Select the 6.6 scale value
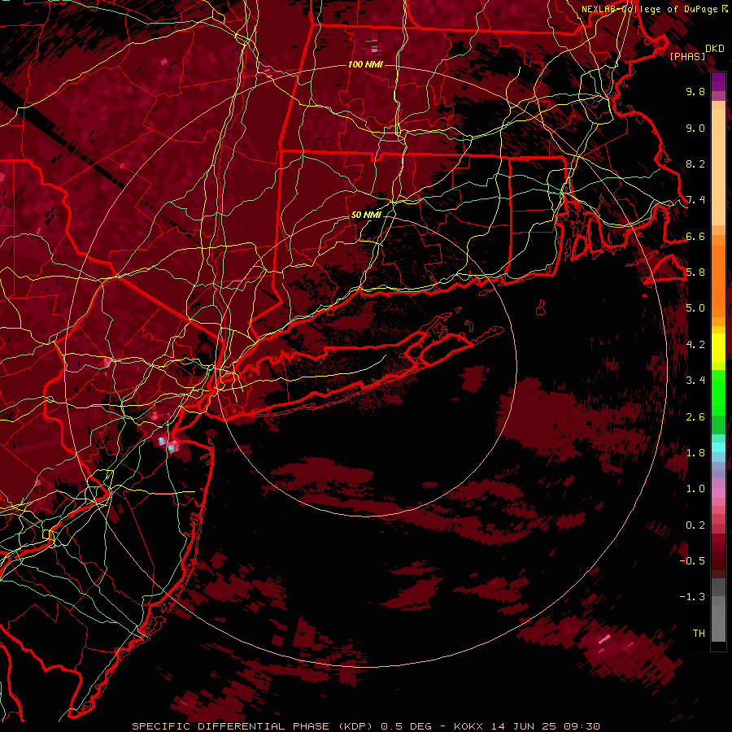This screenshot has width=732, height=732. pos(695,236)
